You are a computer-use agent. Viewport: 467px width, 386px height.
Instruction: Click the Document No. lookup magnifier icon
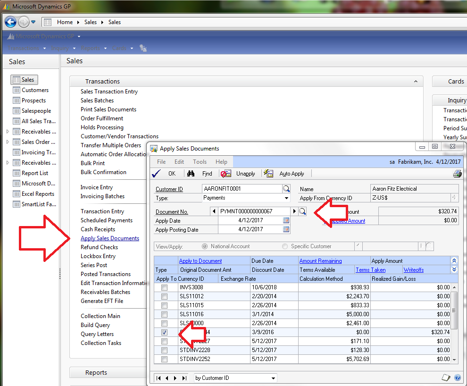[302, 211]
